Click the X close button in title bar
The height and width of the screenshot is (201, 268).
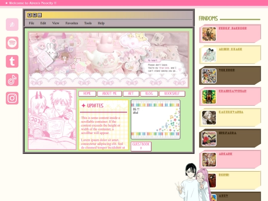(x=29, y=15)
